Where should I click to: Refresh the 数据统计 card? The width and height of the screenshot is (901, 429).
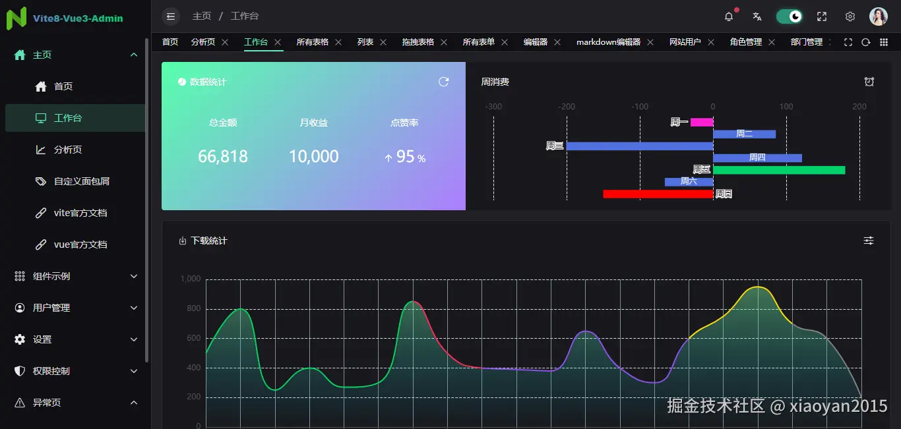point(444,82)
